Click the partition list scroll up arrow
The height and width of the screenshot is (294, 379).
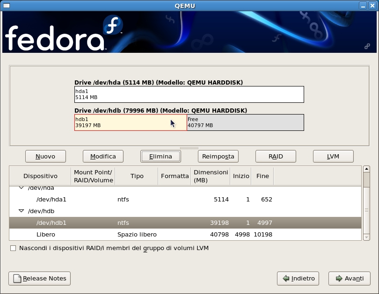click(366, 169)
